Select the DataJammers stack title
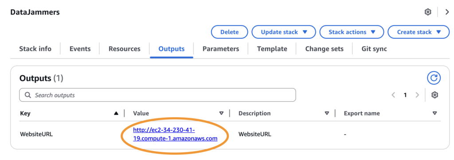The width and height of the screenshot is (454, 160). (35, 12)
